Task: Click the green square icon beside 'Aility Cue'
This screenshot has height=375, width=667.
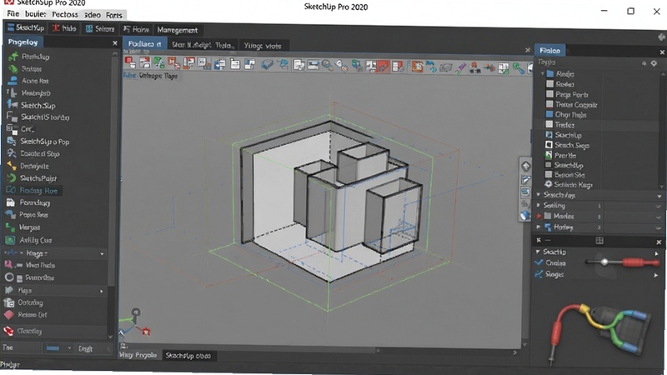Action: click(10, 240)
